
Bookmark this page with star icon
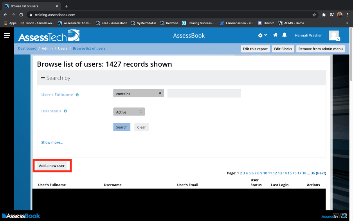tap(314, 15)
